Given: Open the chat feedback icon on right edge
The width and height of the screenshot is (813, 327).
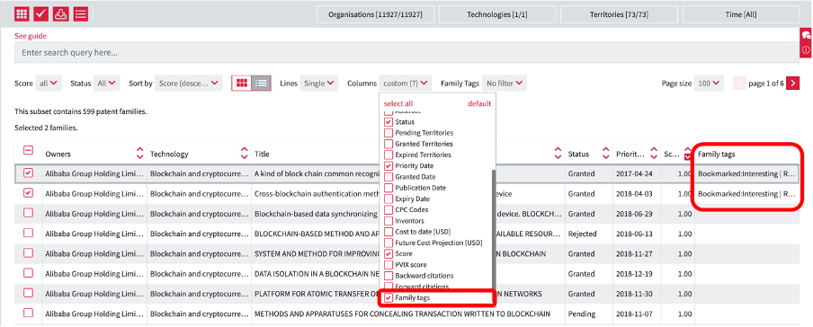Looking at the screenshot, I should coord(807,35).
